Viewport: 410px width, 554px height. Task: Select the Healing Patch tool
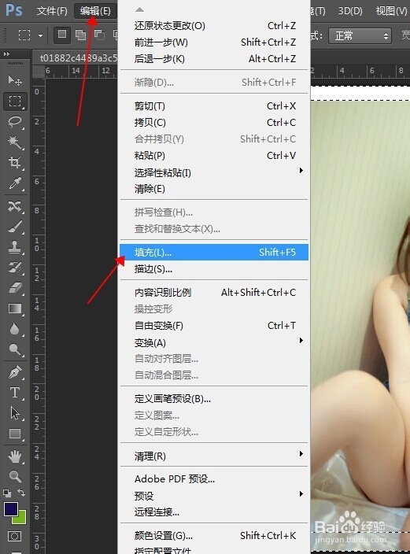point(15,206)
